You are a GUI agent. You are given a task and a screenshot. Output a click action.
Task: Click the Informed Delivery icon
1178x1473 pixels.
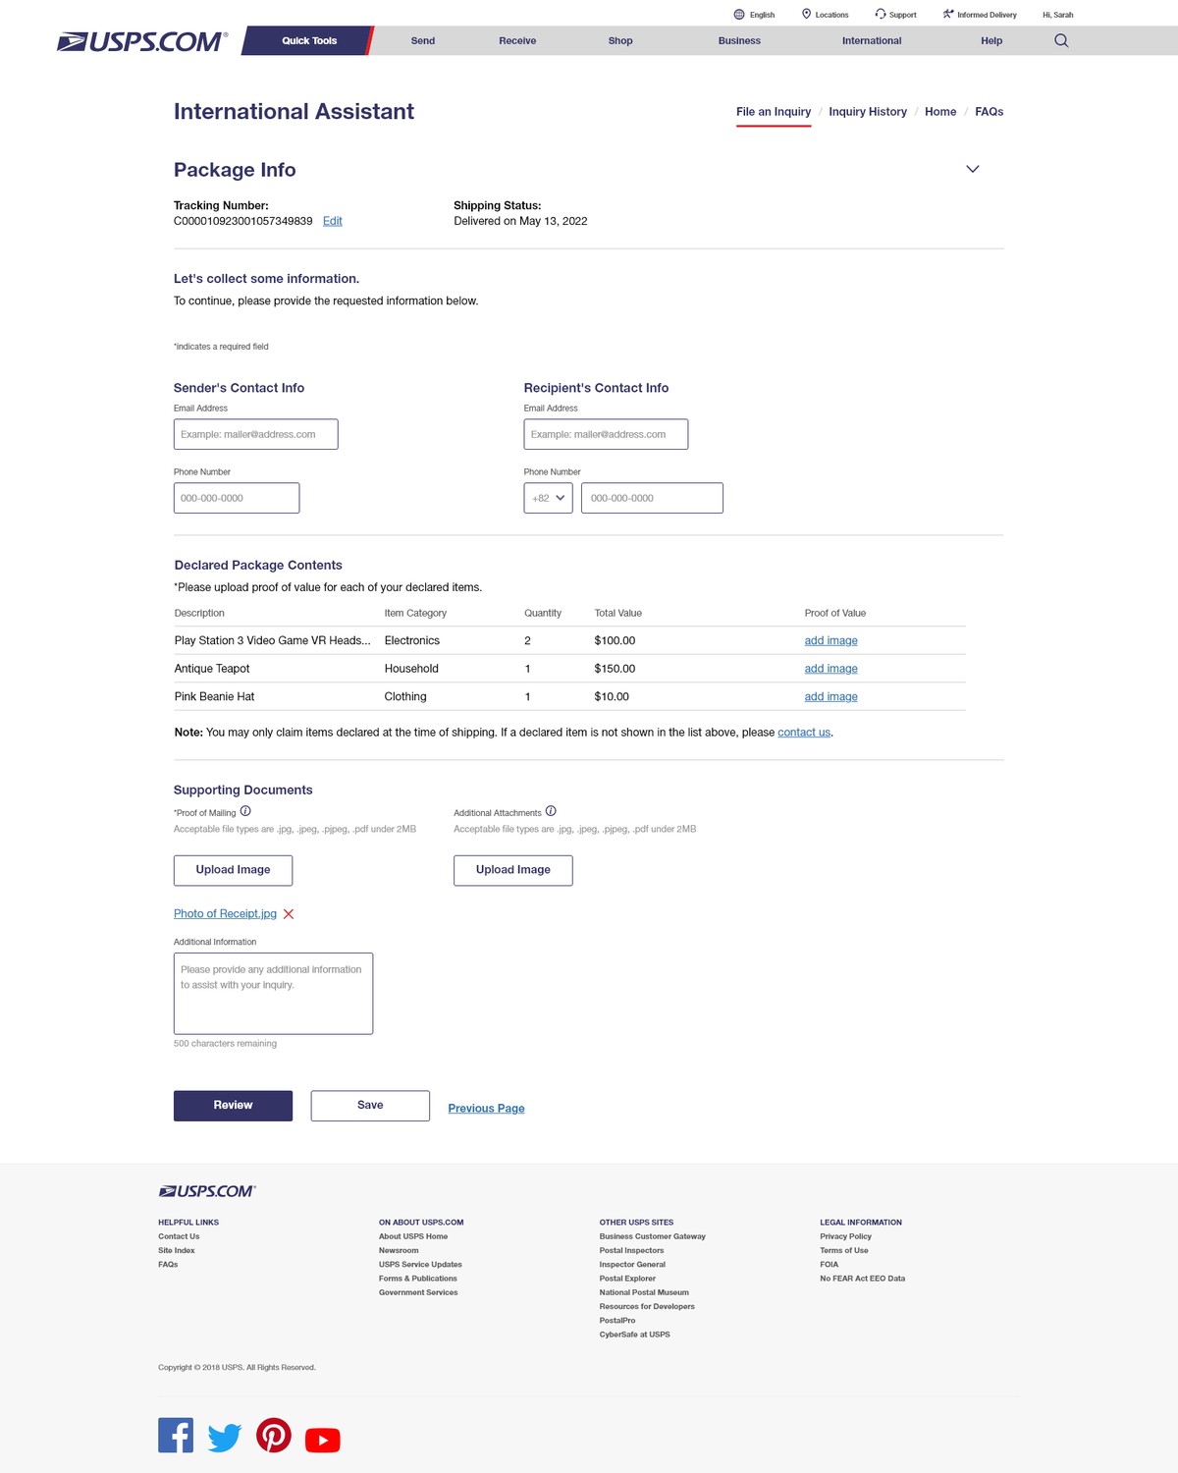coord(948,14)
